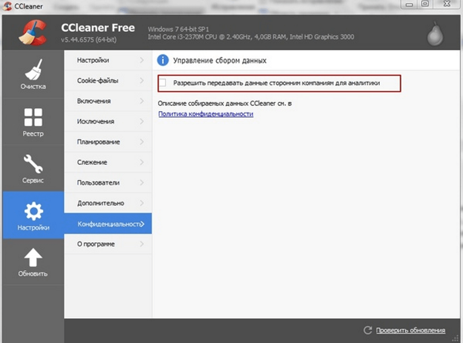Open the Политика конфиденциальности link
This screenshot has height=343, width=463.
[206, 114]
